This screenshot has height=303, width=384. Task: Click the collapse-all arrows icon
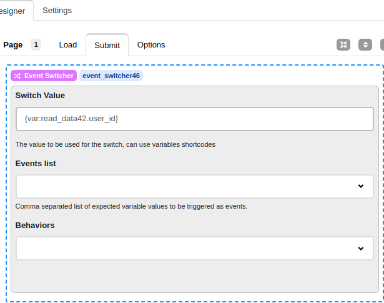(343, 45)
